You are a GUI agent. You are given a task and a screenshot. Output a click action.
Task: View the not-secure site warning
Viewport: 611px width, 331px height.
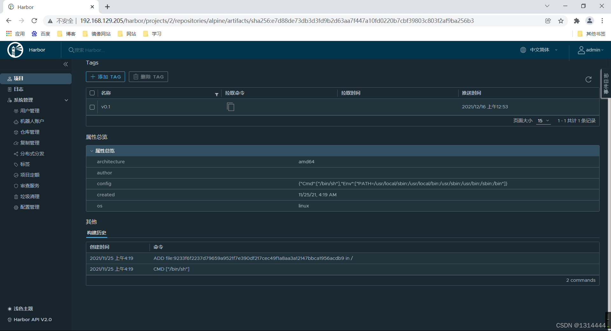tap(60, 21)
